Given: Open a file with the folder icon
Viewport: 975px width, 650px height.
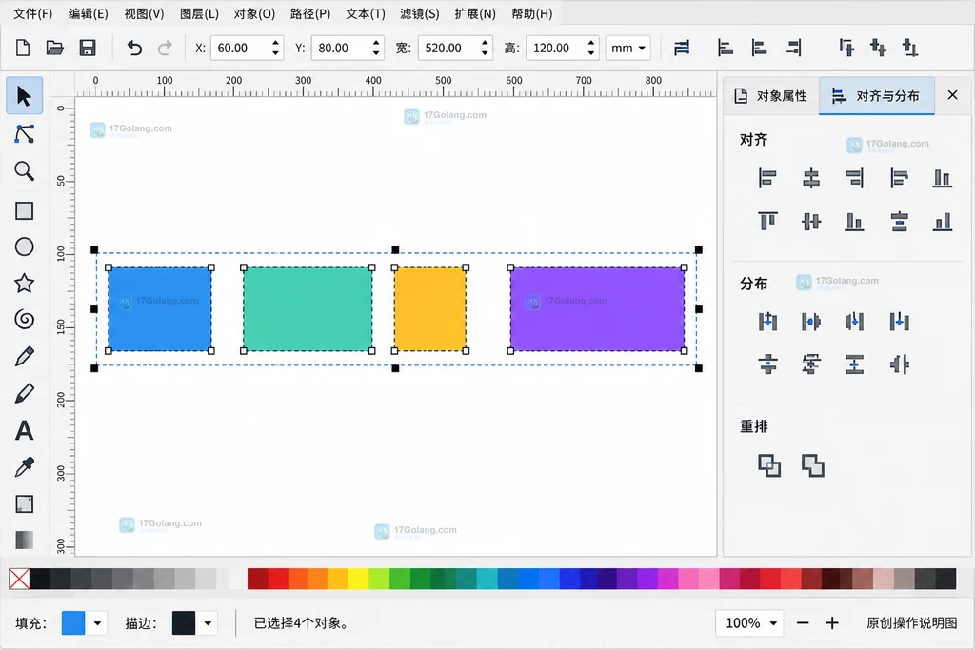Looking at the screenshot, I should click(54, 48).
